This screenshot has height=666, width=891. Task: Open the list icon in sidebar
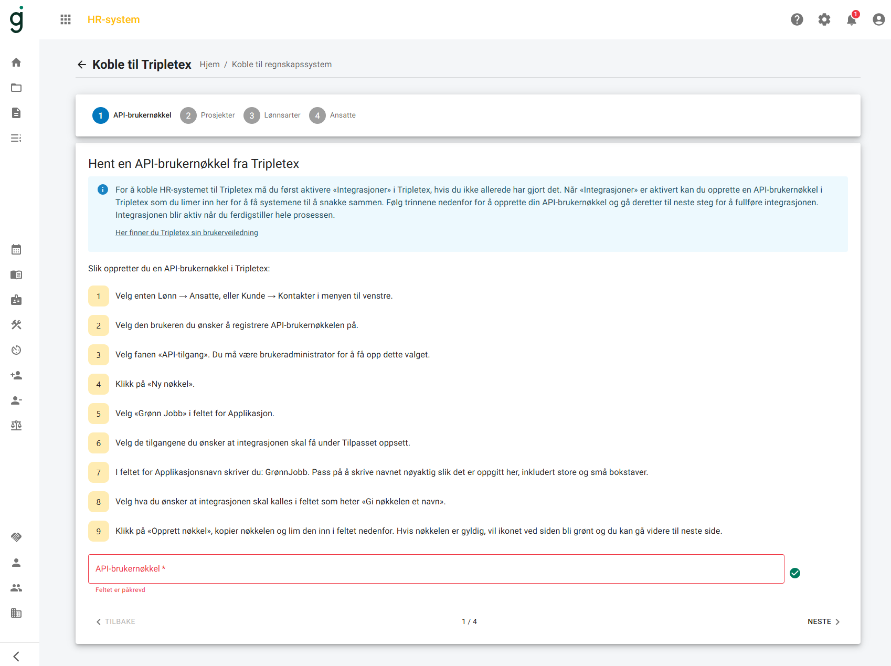(16, 138)
